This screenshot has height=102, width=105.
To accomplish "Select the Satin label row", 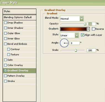I will [10, 60].
